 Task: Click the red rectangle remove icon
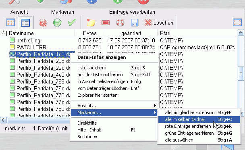coord(106,23)
